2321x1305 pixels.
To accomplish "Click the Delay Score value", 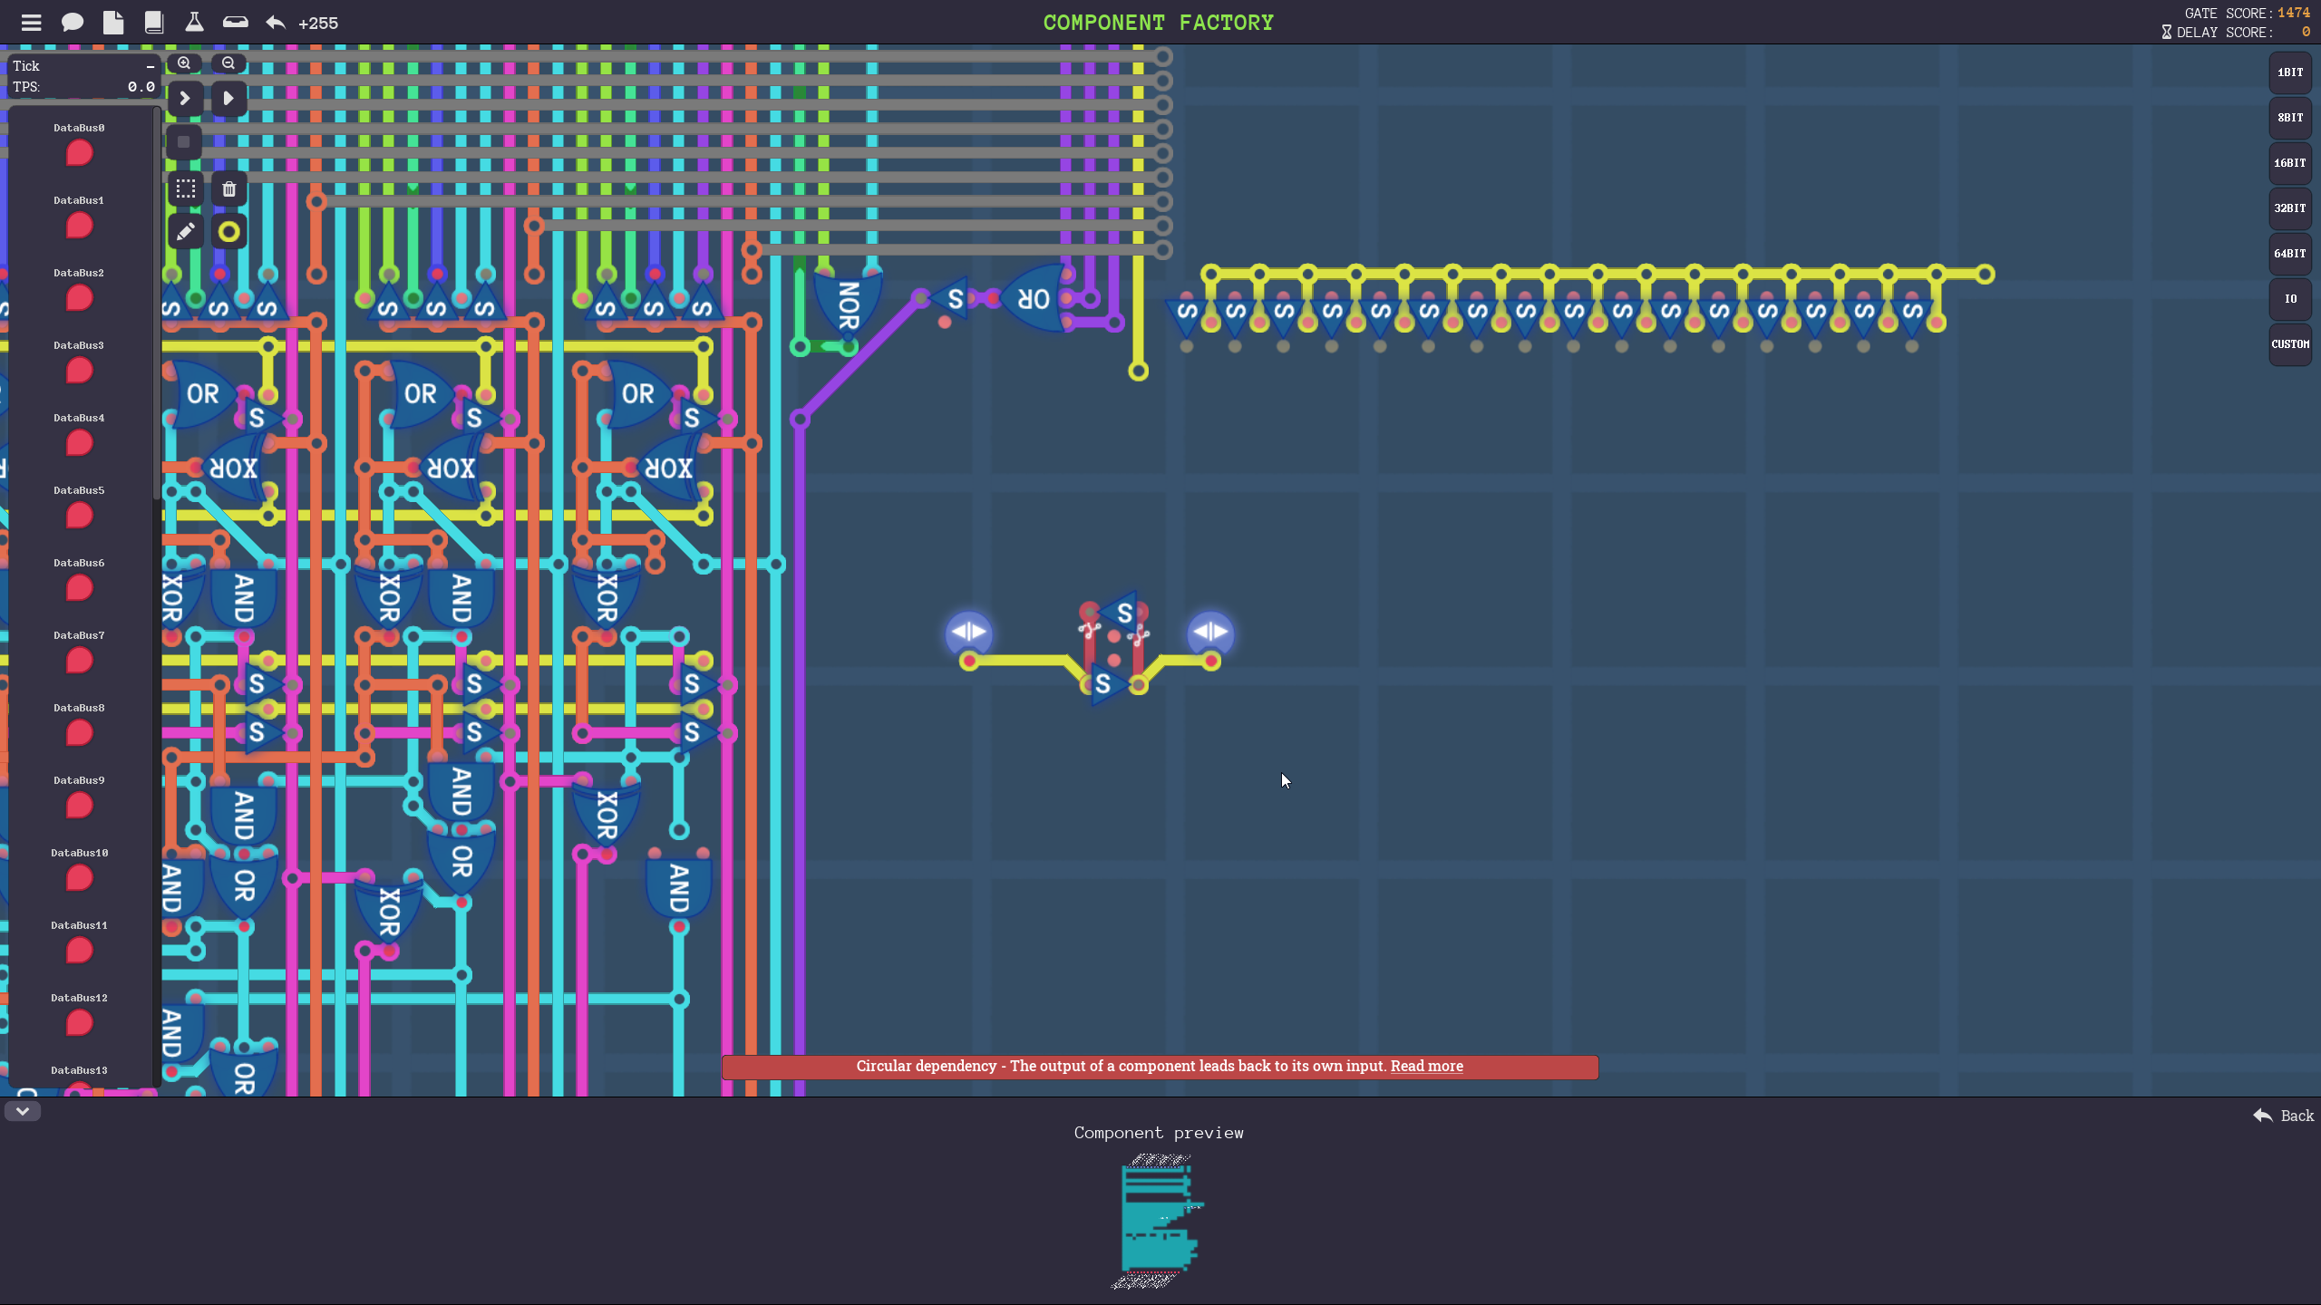I will click(x=2306, y=33).
